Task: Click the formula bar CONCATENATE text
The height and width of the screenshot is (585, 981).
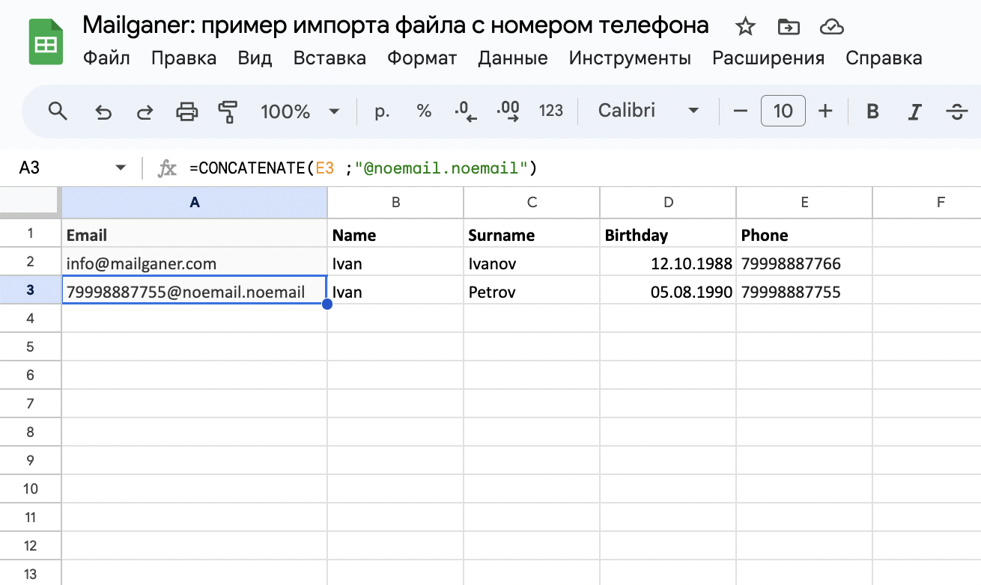Action: pos(364,168)
